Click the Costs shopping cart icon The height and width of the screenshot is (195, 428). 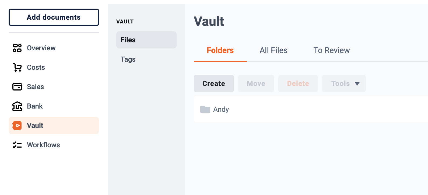pyautogui.click(x=17, y=67)
